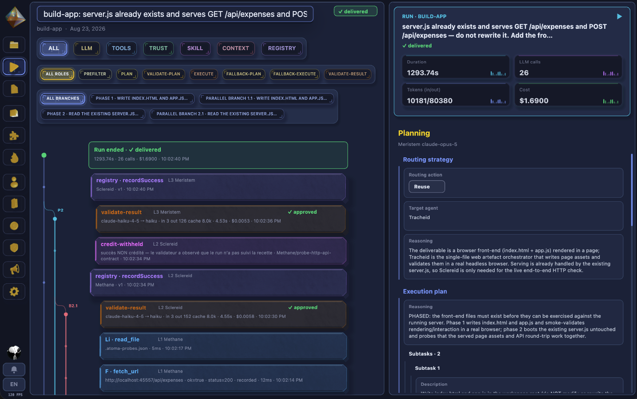Filter by Phase 2 read existing server.js
This screenshot has width=637, height=399.
pyautogui.click(x=92, y=114)
